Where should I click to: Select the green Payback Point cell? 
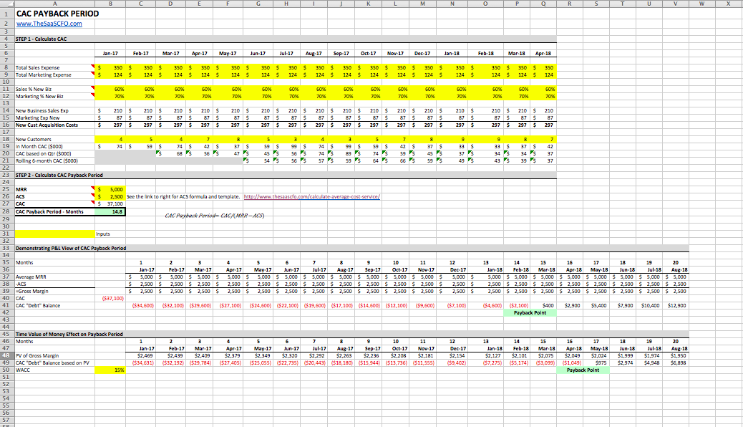(530, 312)
